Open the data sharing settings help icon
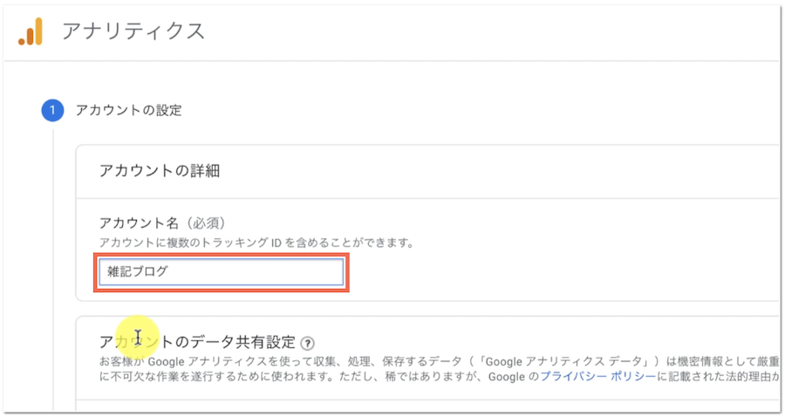 point(307,343)
